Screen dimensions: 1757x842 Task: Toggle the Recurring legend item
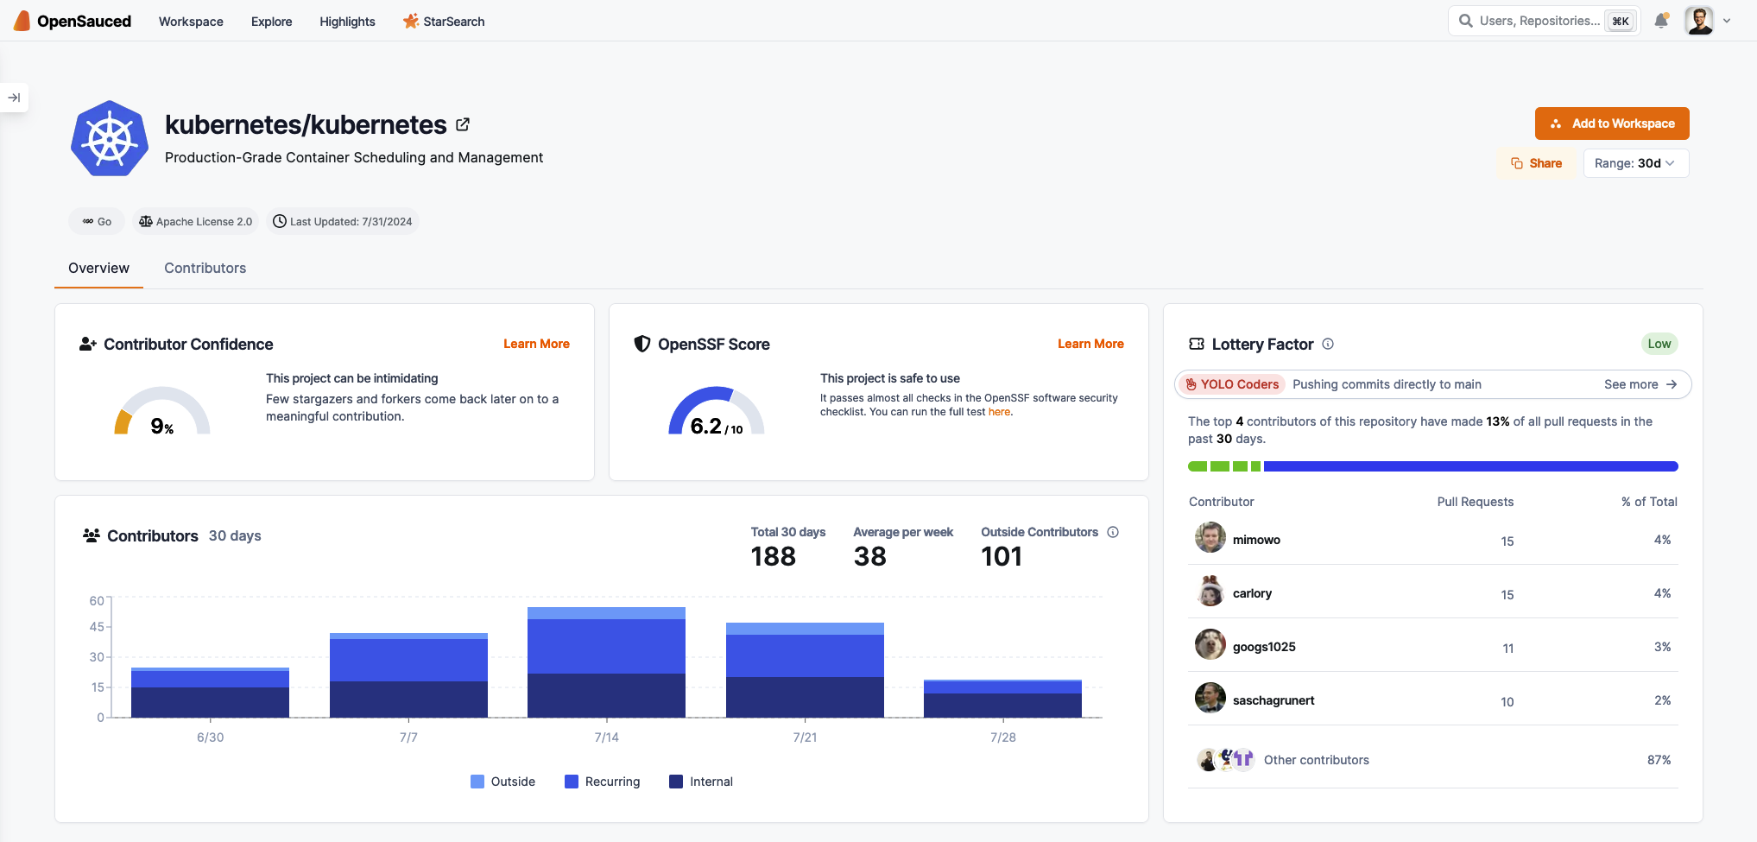click(x=602, y=781)
